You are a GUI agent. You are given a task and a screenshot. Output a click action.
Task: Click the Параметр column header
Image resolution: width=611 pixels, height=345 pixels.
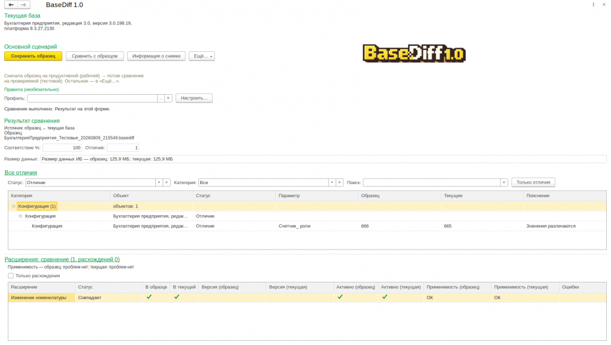click(x=317, y=195)
